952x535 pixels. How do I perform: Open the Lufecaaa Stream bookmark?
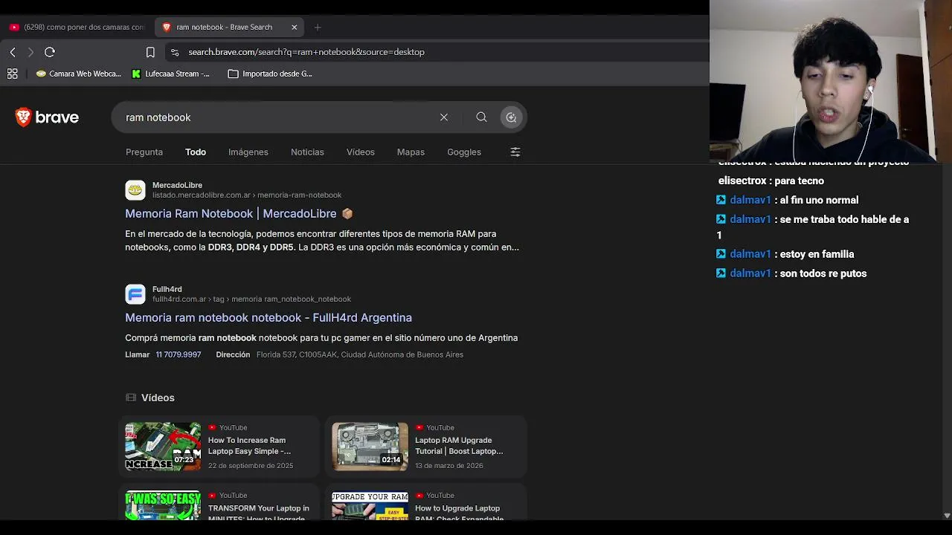point(170,74)
